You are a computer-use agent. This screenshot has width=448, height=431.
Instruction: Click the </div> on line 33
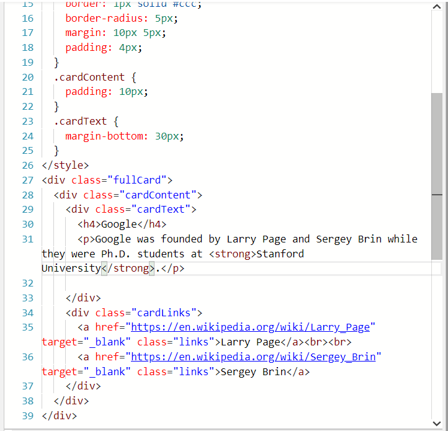pos(83,298)
